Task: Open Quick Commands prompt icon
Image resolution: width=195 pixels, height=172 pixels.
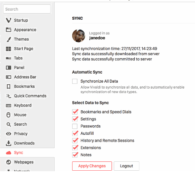Action: tap(9, 96)
